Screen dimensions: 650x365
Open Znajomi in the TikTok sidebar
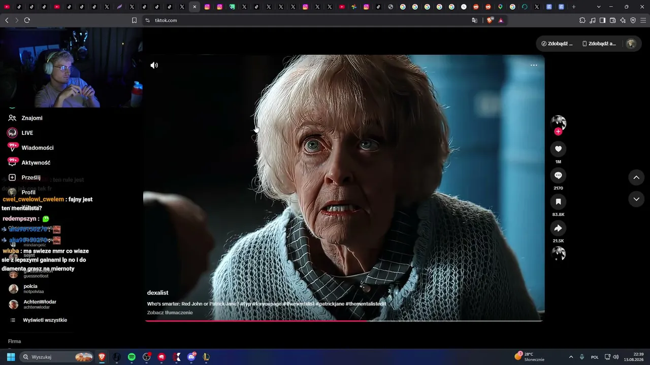coord(25,118)
